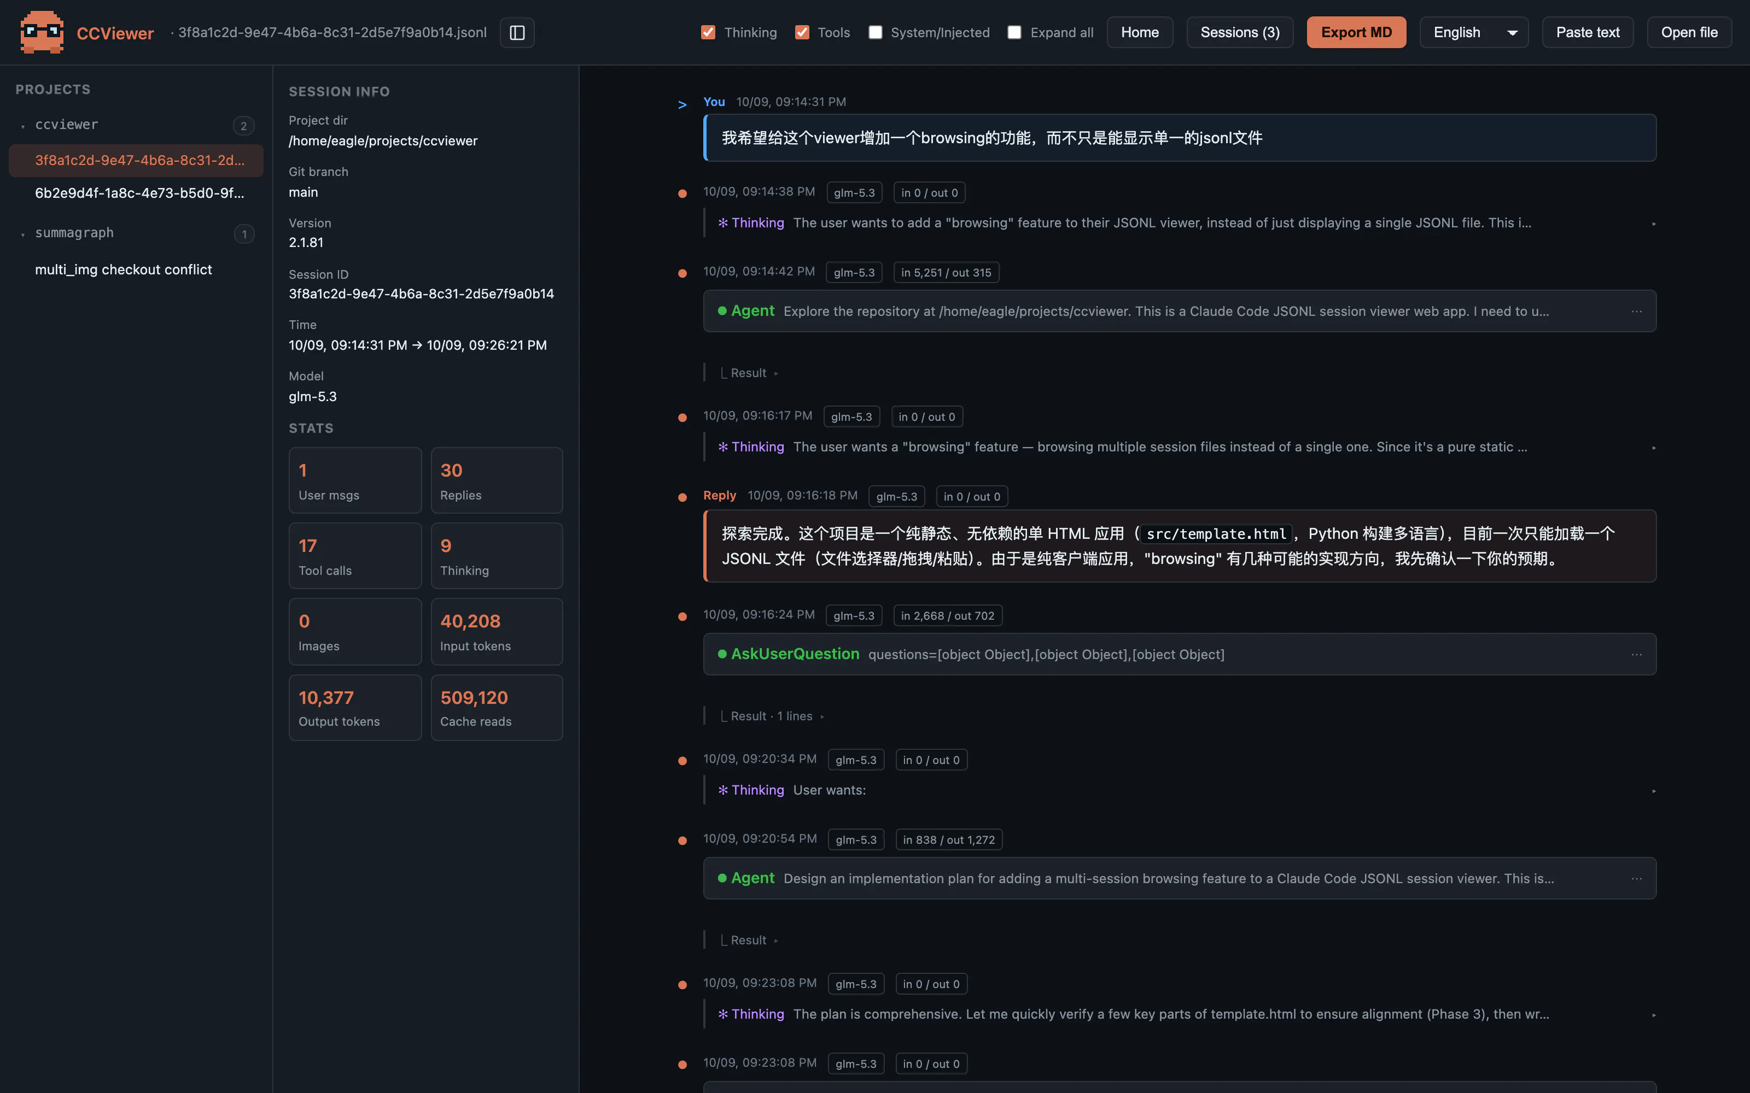Expand the Result under Design implementation Agent
The image size is (1750, 1093).
[x=749, y=941]
